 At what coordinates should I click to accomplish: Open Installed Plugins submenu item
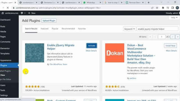point(5,71)
